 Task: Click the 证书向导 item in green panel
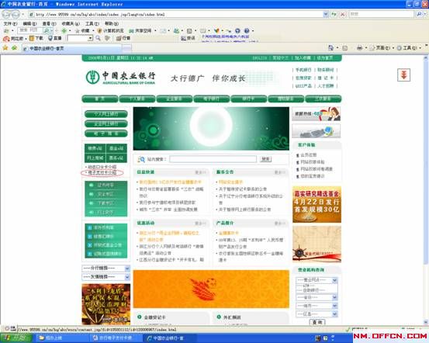tap(106, 185)
